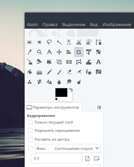The height and width of the screenshot is (167, 134).
Task: Select the Pencil tool
Action: click(x=49, y=72)
